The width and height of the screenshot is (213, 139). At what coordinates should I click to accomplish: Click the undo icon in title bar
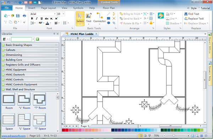tap(8, 2)
